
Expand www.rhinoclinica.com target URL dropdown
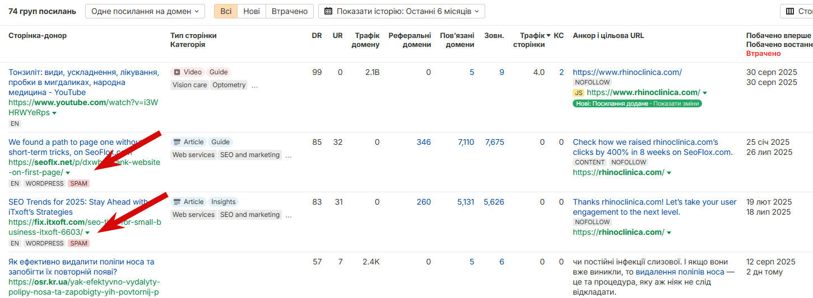pyautogui.click(x=705, y=93)
